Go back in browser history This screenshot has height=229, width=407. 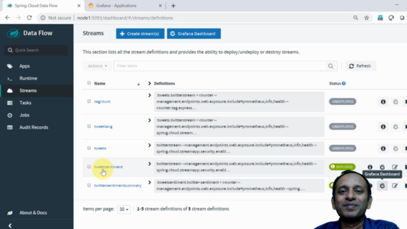tap(7, 18)
